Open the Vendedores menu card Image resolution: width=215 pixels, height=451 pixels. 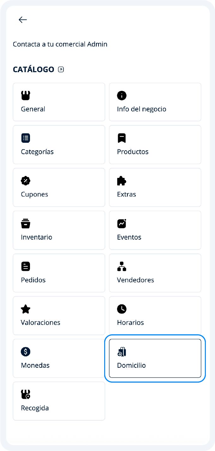click(x=155, y=273)
